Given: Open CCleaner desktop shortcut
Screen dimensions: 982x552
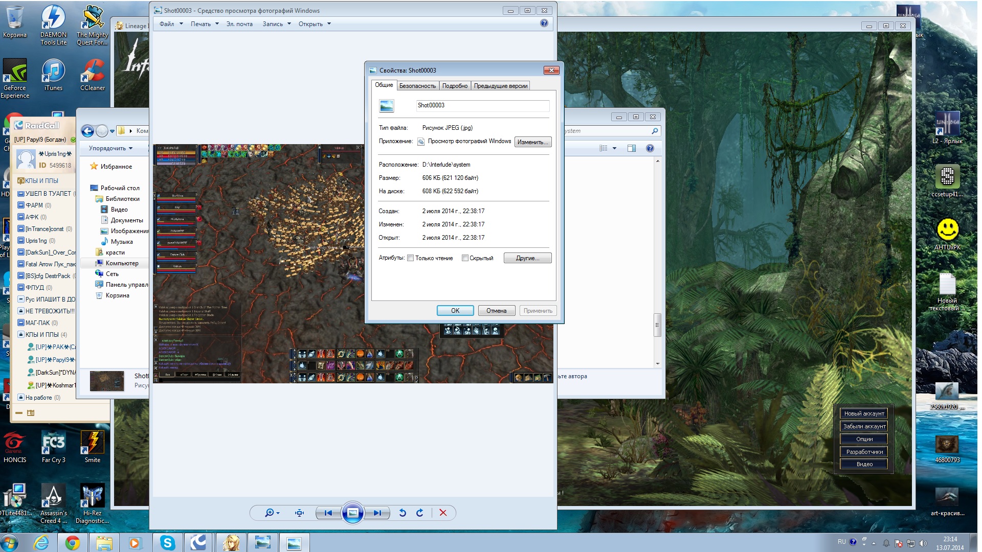Looking at the screenshot, I should coord(93,75).
